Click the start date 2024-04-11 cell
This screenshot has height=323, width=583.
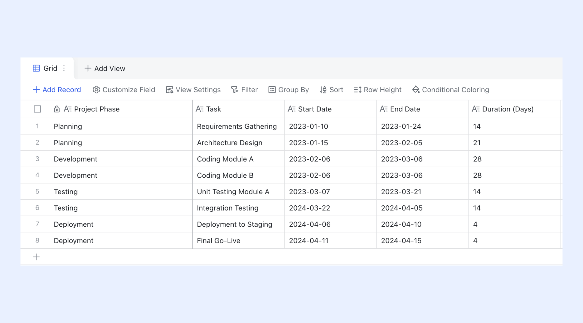[x=331, y=241]
